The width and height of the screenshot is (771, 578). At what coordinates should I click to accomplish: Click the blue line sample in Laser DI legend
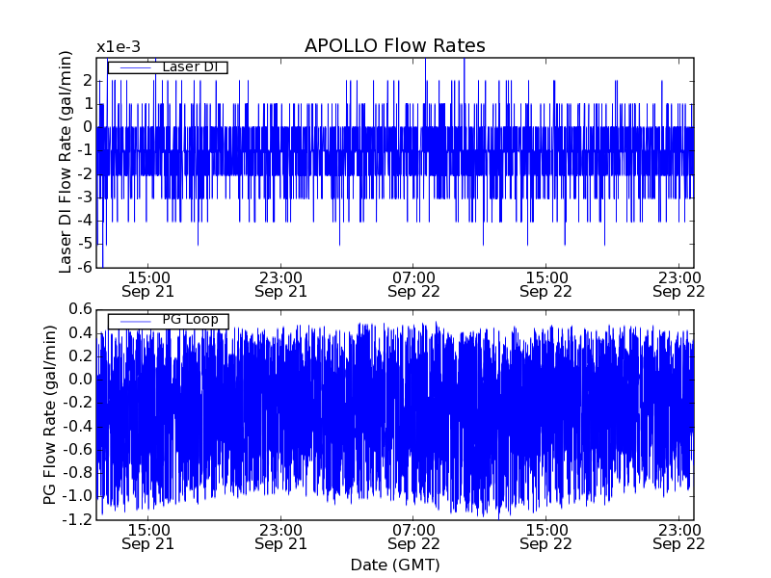(x=135, y=67)
